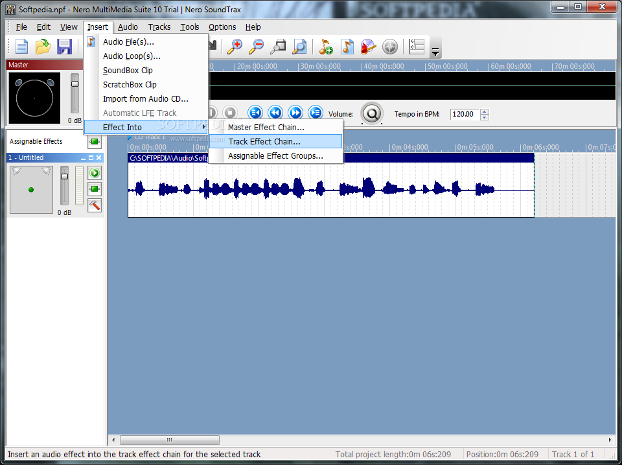The image size is (622, 465).
Task: Click the New project document icon
Action: click(x=22, y=47)
